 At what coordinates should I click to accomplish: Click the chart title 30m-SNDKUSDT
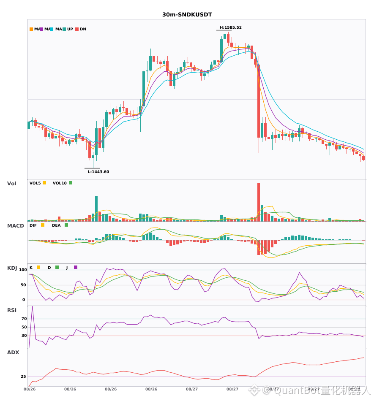(x=187, y=15)
